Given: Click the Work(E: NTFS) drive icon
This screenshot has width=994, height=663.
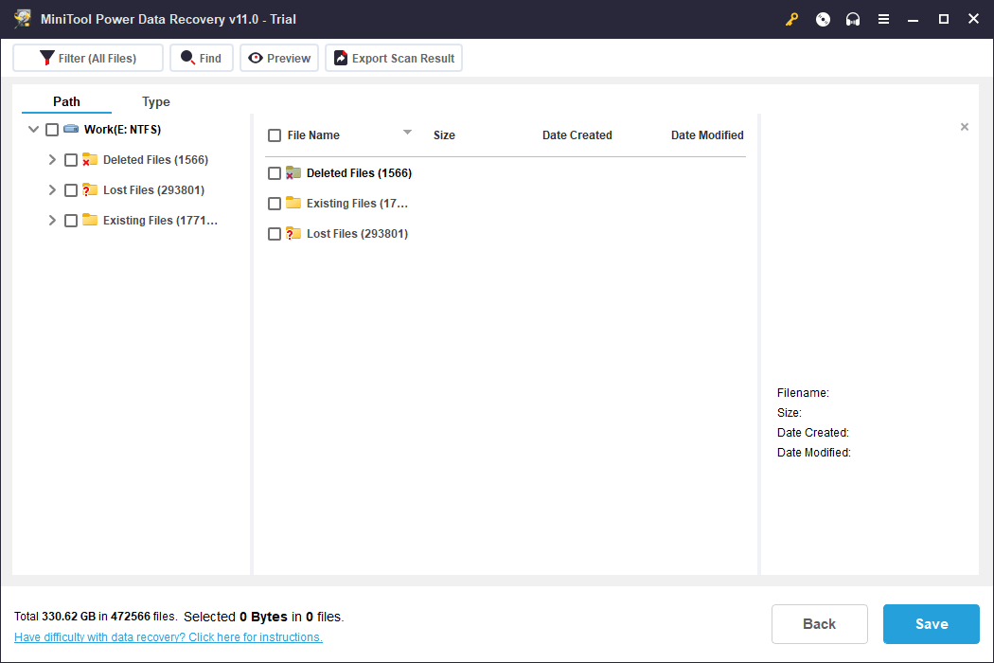Looking at the screenshot, I should [x=71, y=129].
